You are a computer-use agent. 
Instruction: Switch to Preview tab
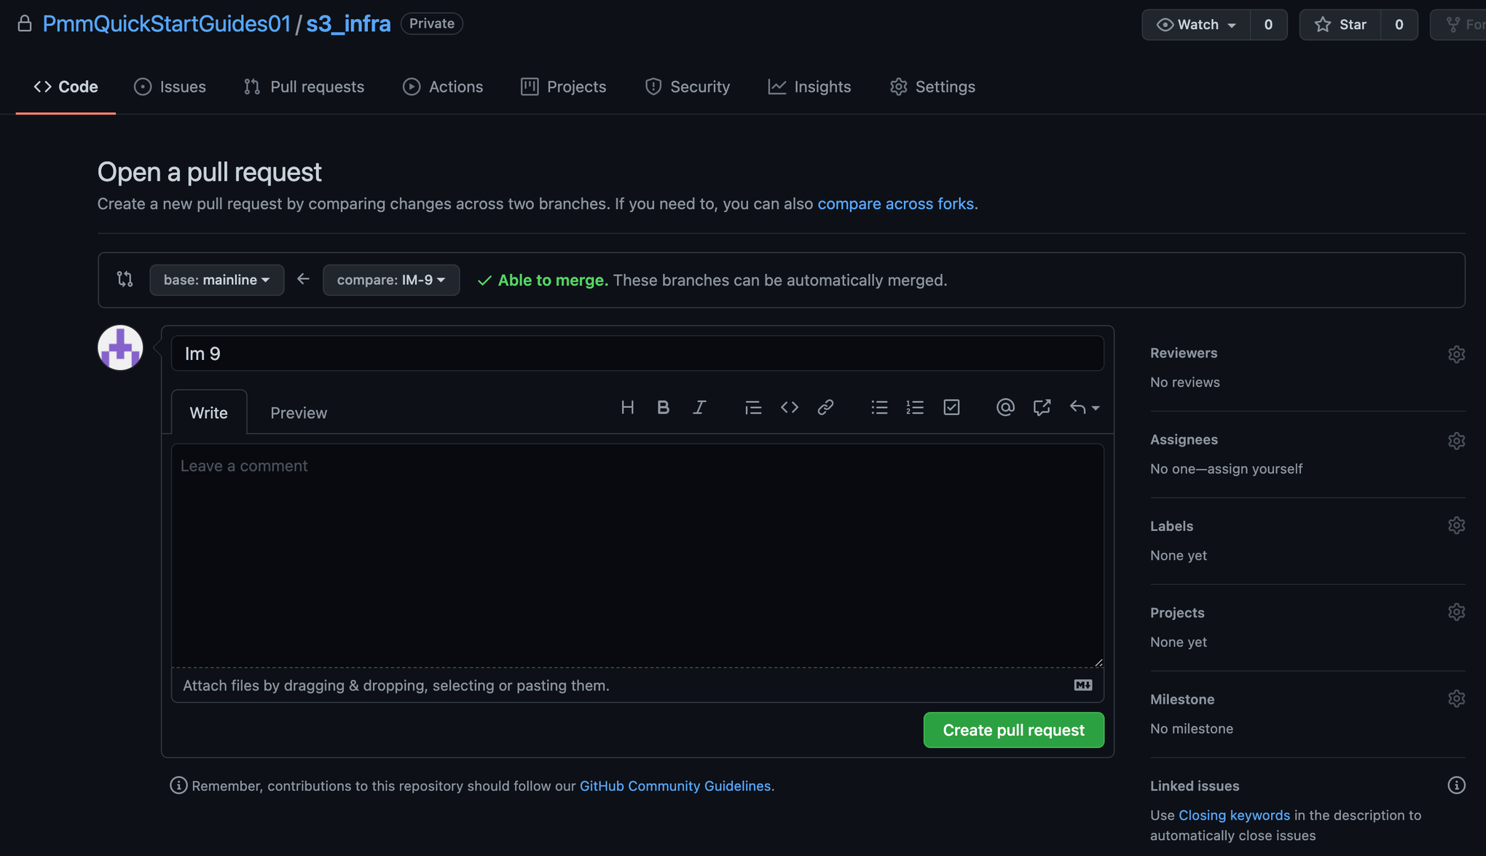pyautogui.click(x=298, y=412)
